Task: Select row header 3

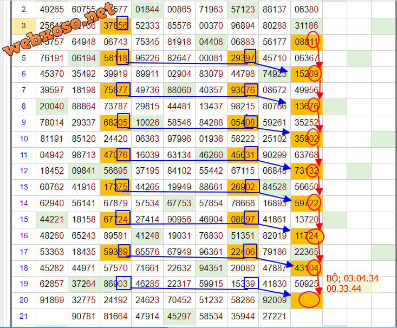Action: pyautogui.click(x=24, y=25)
